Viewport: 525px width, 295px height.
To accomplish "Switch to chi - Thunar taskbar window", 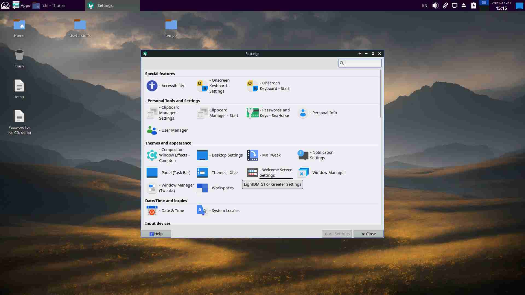I will pyautogui.click(x=54, y=5).
